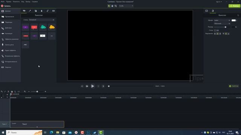Open the Данные media bin tab
Screen dimensions: 241x135
(10, 11)
